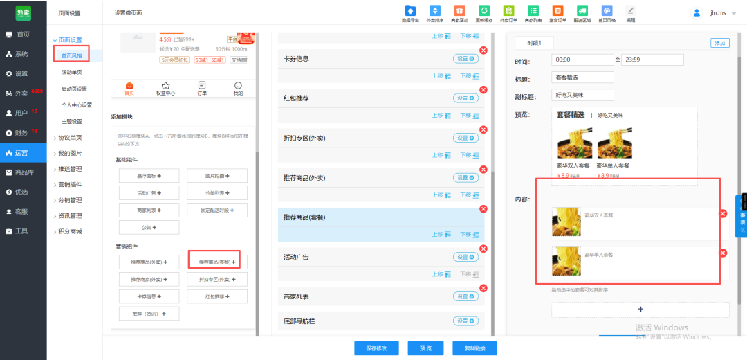Viewport: 747px width, 360px height.
Task: Expand 营销插件 in the side menu
Action: (69, 184)
